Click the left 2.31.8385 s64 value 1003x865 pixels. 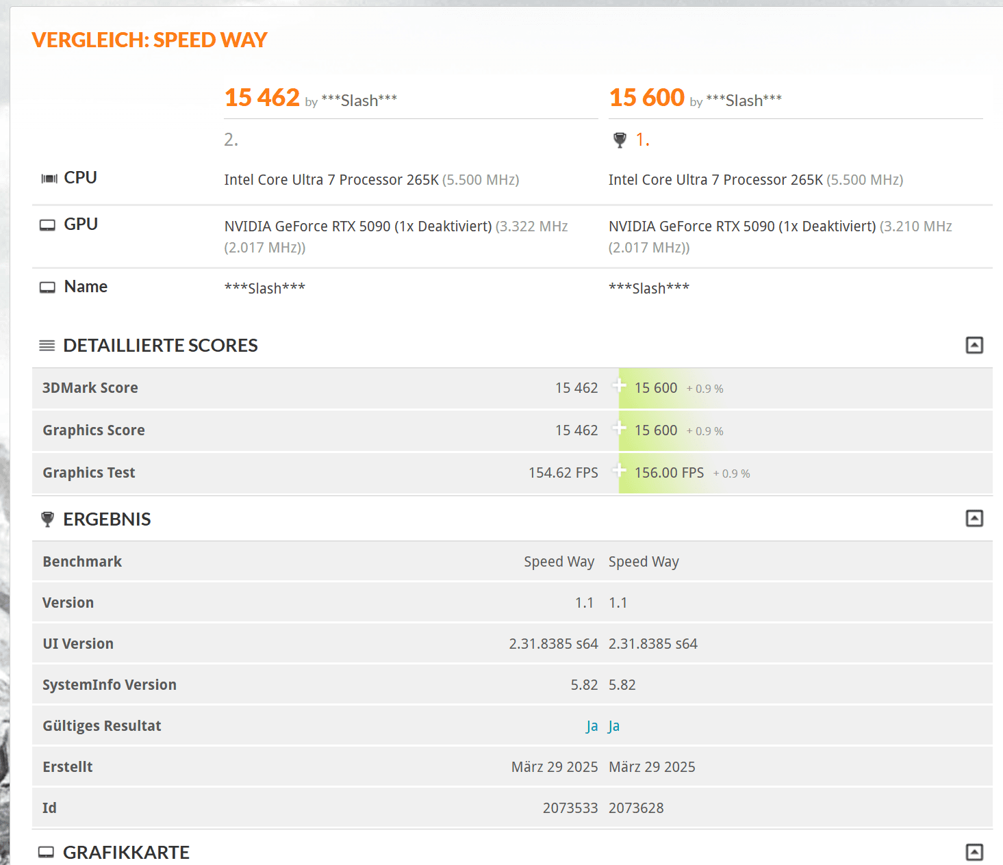553,644
